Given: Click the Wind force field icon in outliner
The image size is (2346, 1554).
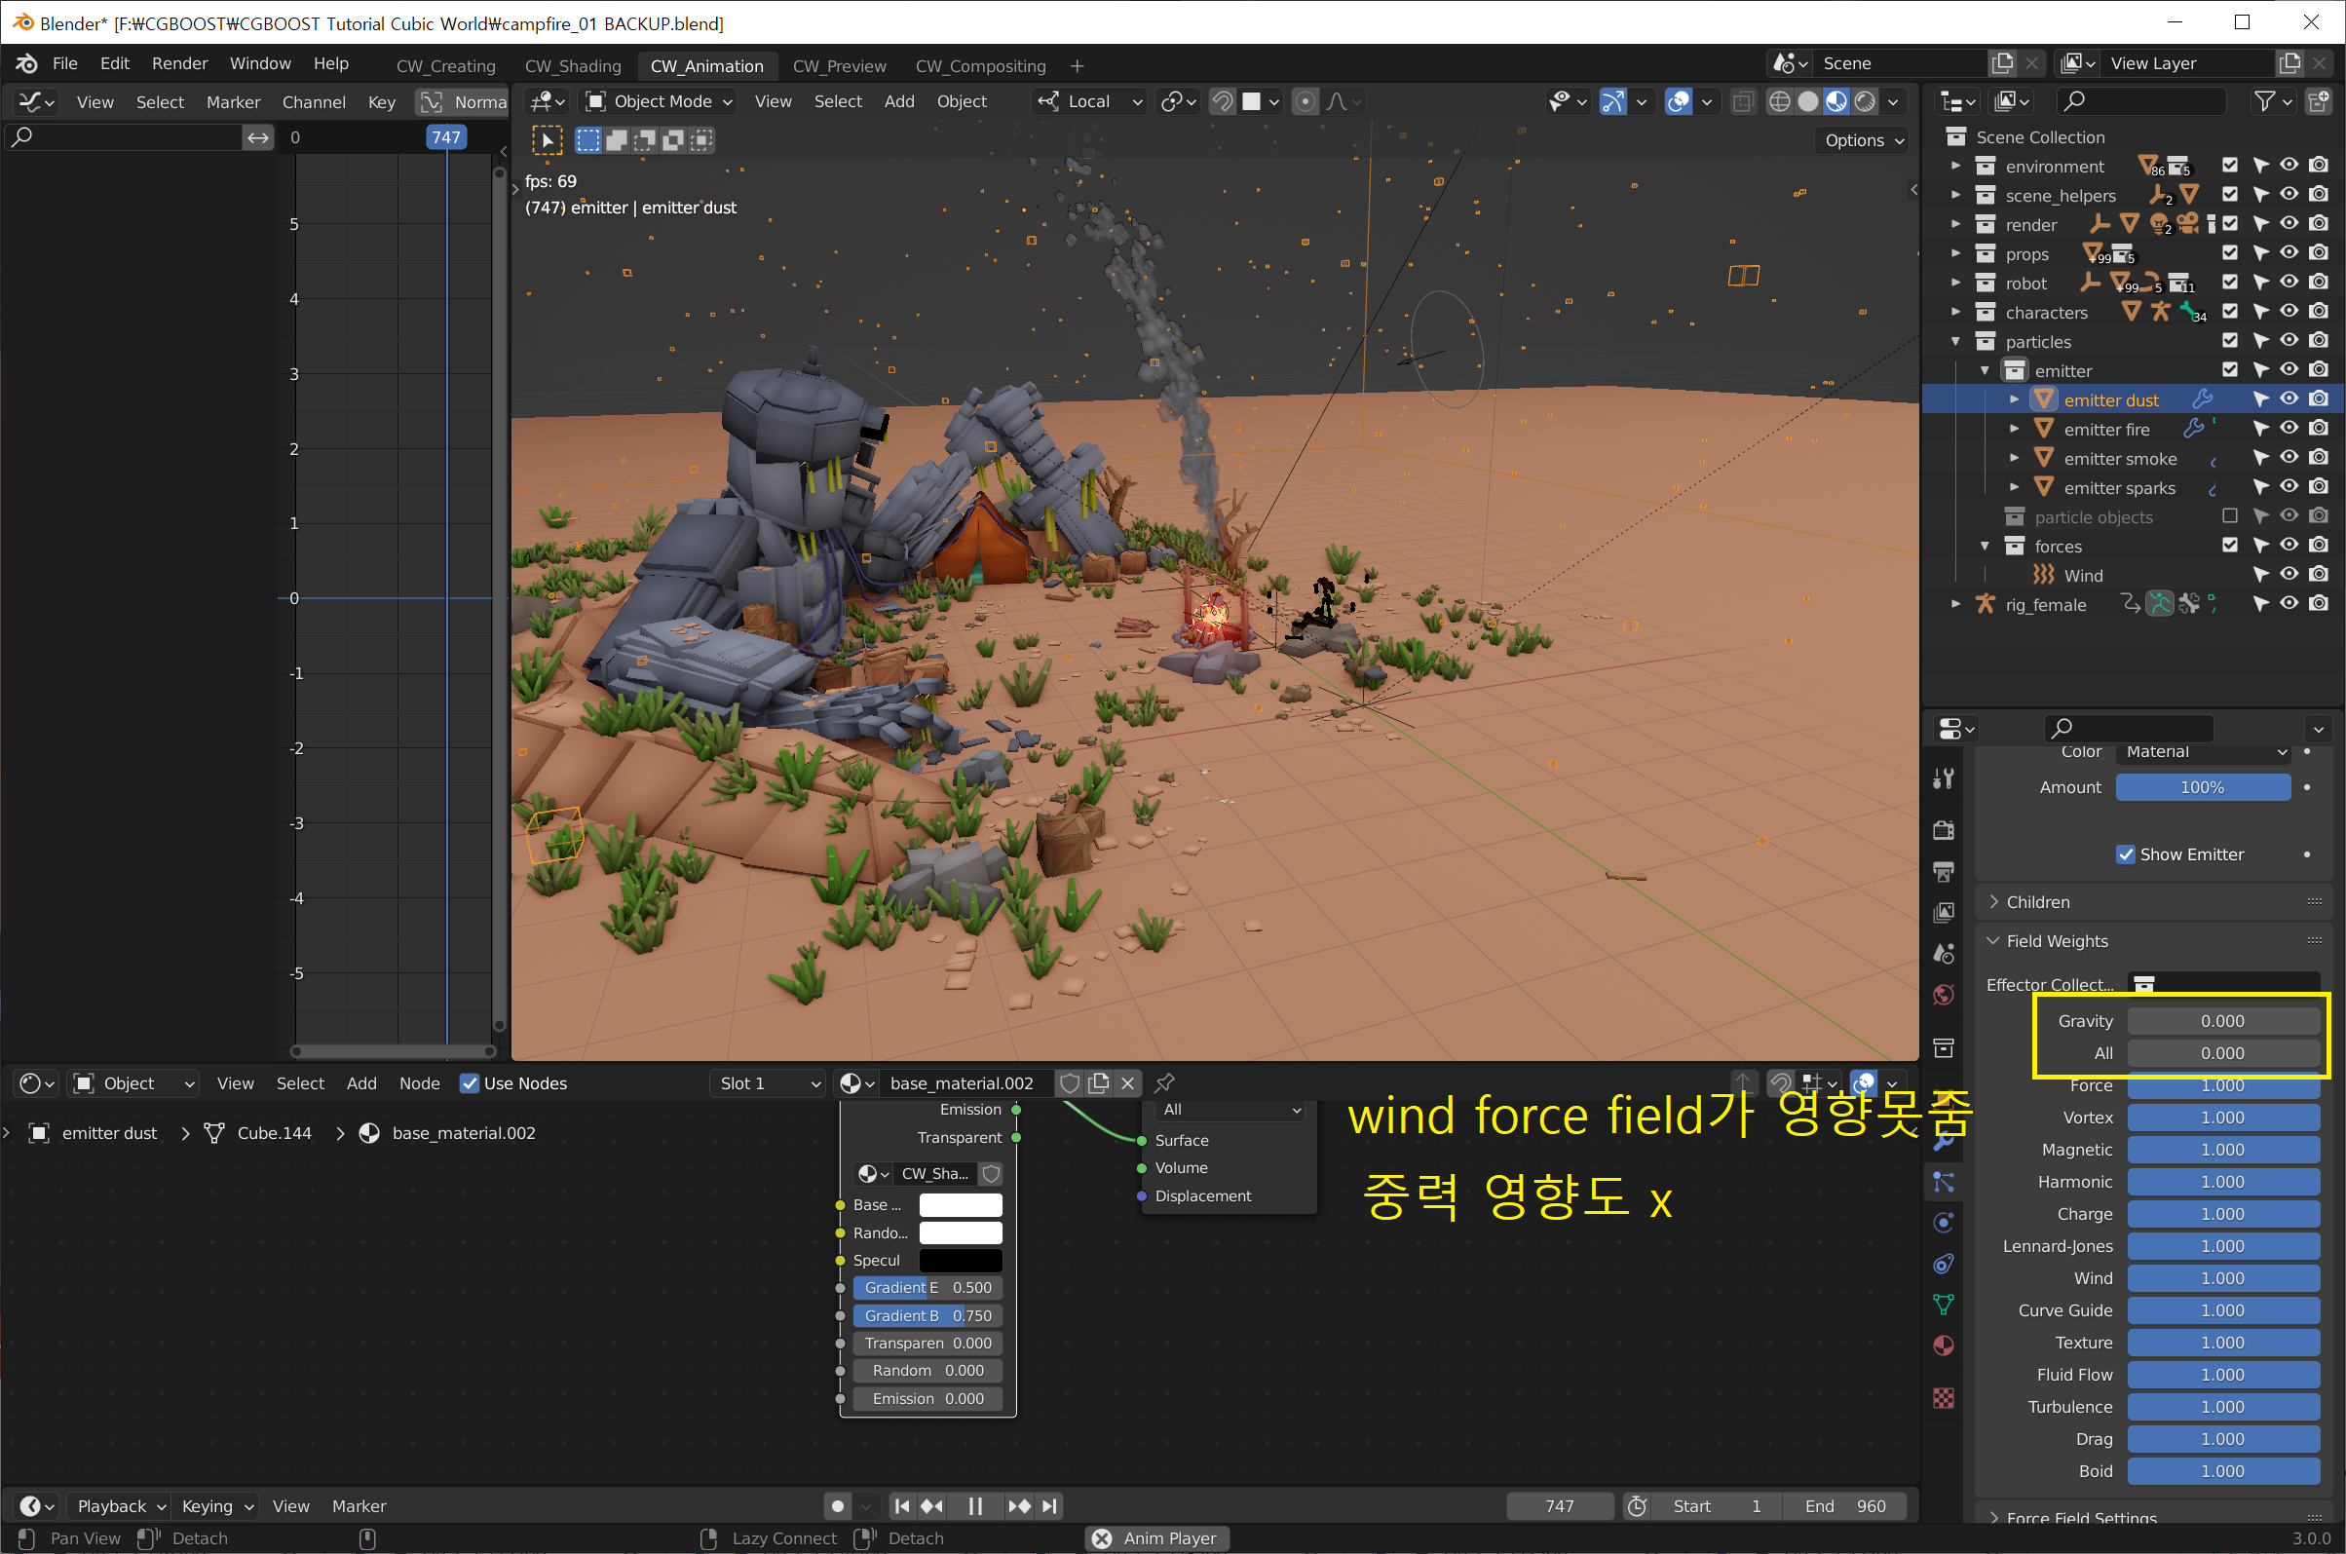Looking at the screenshot, I should (2043, 575).
